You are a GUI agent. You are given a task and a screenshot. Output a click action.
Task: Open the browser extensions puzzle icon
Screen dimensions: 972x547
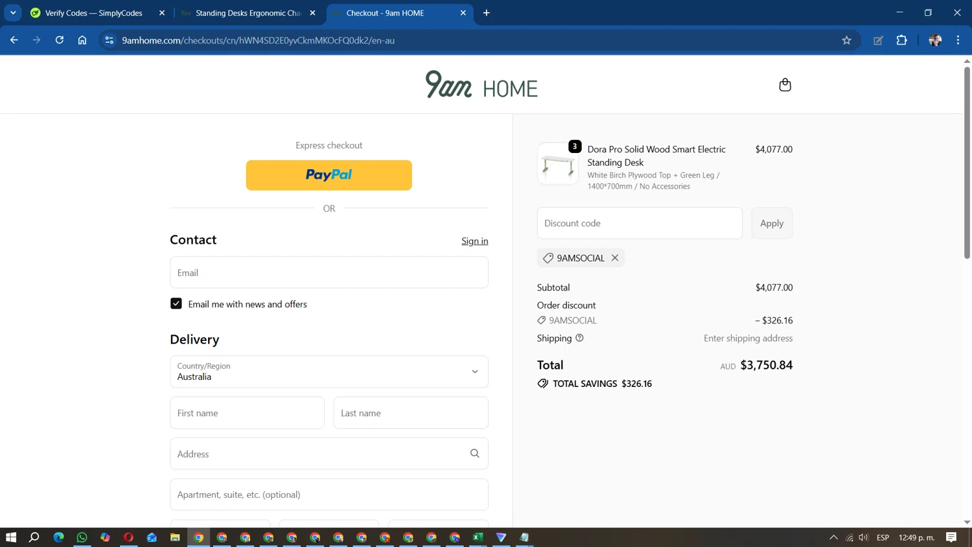(x=901, y=40)
